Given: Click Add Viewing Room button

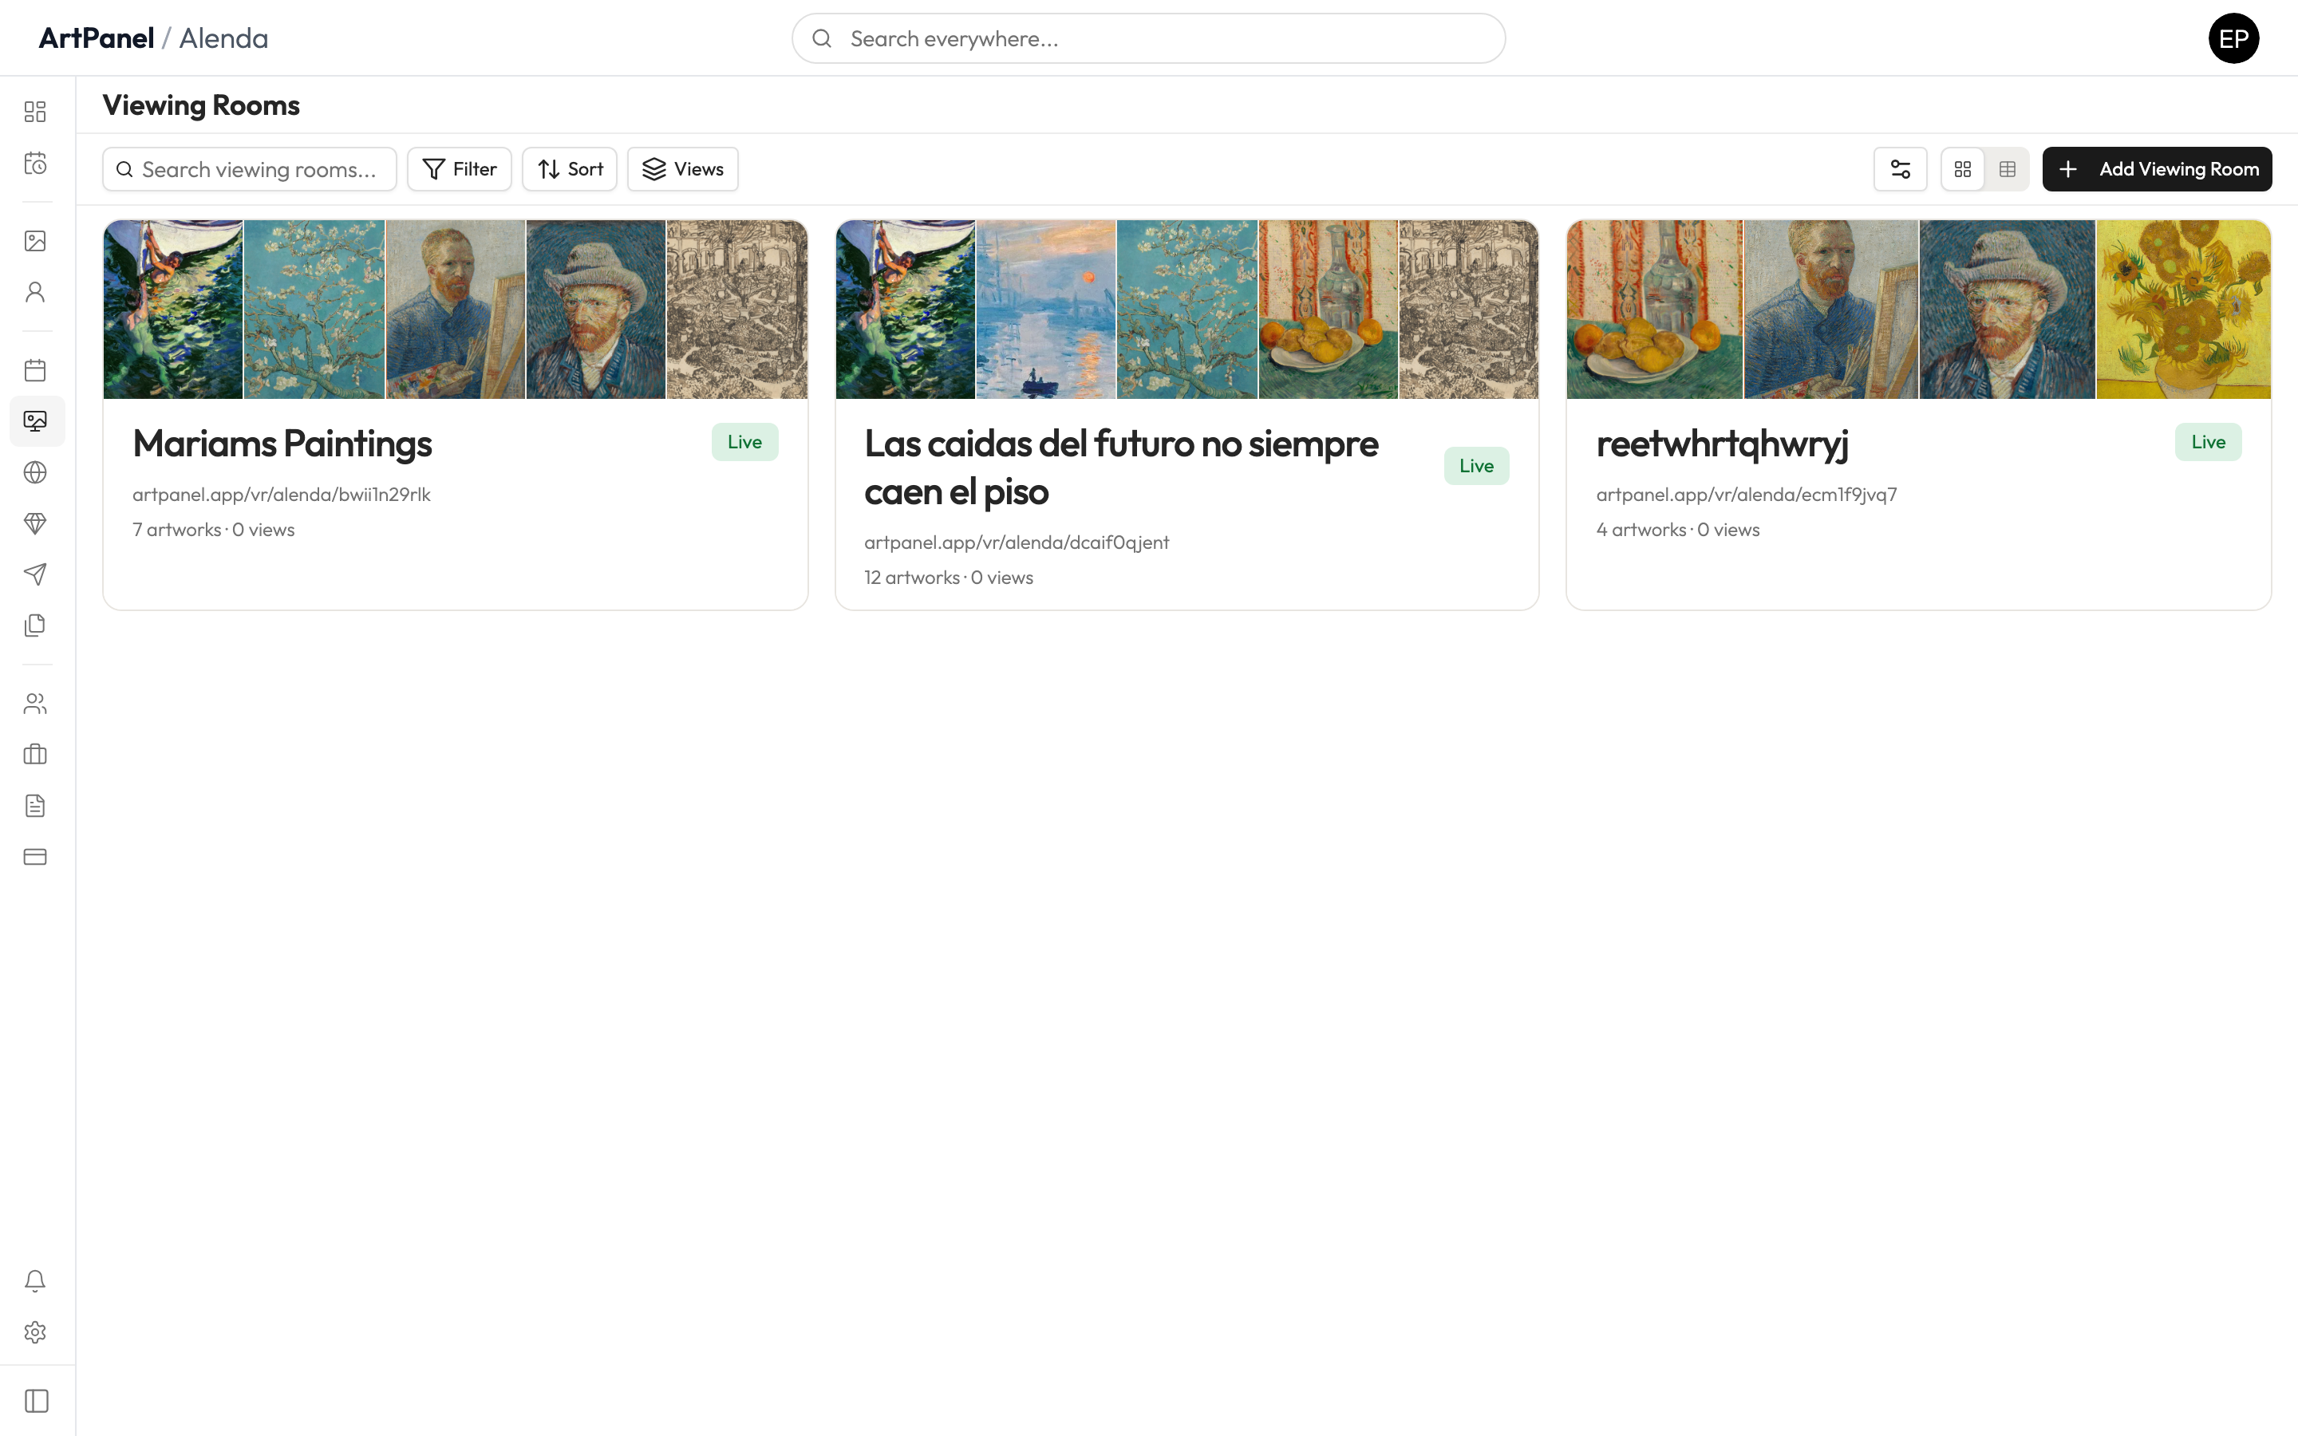Looking at the screenshot, I should point(2158,169).
